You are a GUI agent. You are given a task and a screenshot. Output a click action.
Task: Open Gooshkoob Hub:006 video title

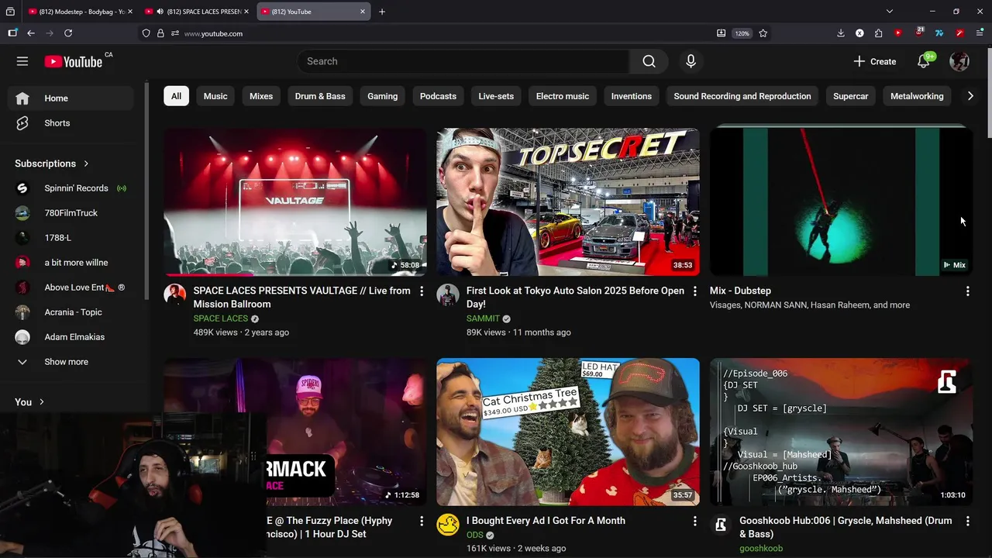pyautogui.click(x=846, y=527)
